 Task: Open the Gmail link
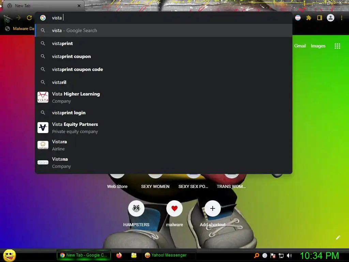(x=300, y=46)
